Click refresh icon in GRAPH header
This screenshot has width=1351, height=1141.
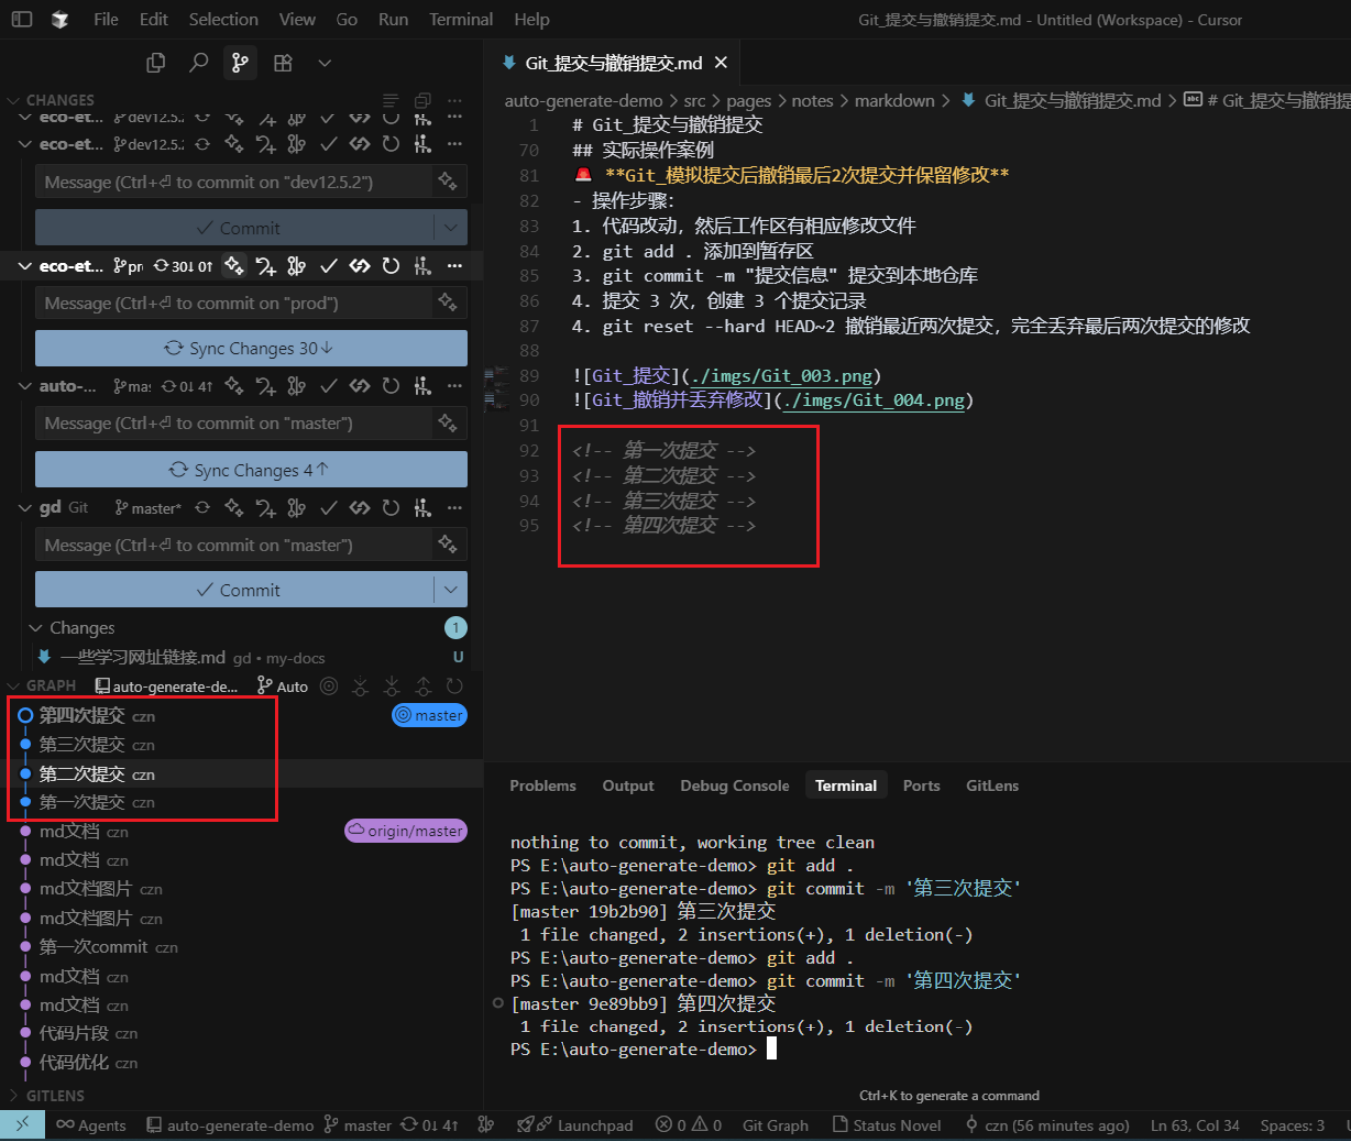[455, 686]
